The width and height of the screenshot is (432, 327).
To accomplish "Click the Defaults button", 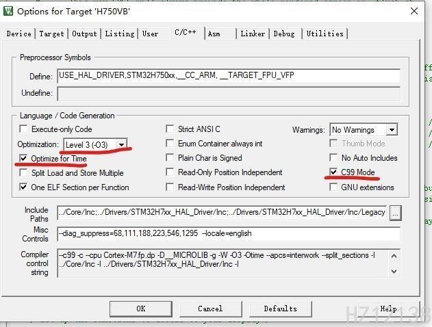I will 281,309.
